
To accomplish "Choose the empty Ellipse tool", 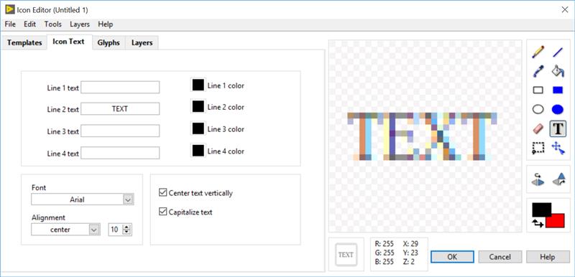I will [x=538, y=109].
